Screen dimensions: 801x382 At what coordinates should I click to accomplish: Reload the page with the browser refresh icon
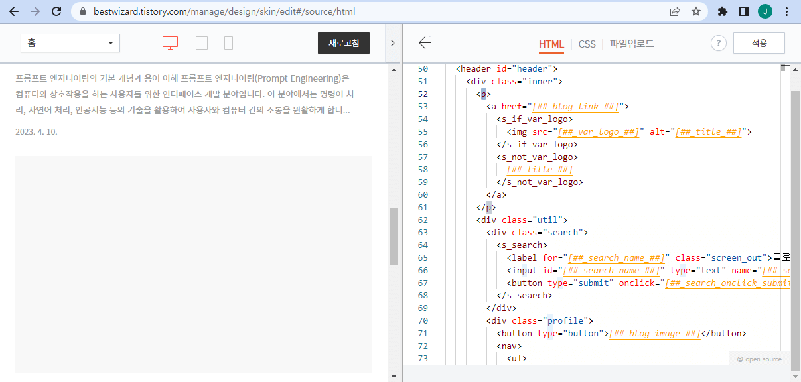click(56, 11)
